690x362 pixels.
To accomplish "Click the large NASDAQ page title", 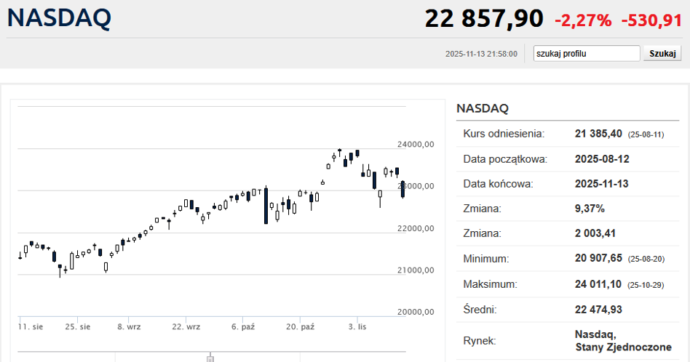I will click(x=59, y=19).
